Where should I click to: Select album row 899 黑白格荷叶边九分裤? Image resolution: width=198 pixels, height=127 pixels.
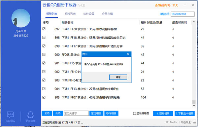tap(117, 46)
